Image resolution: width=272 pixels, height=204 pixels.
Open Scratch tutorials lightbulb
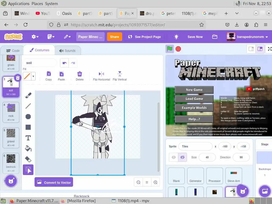tap(176, 37)
